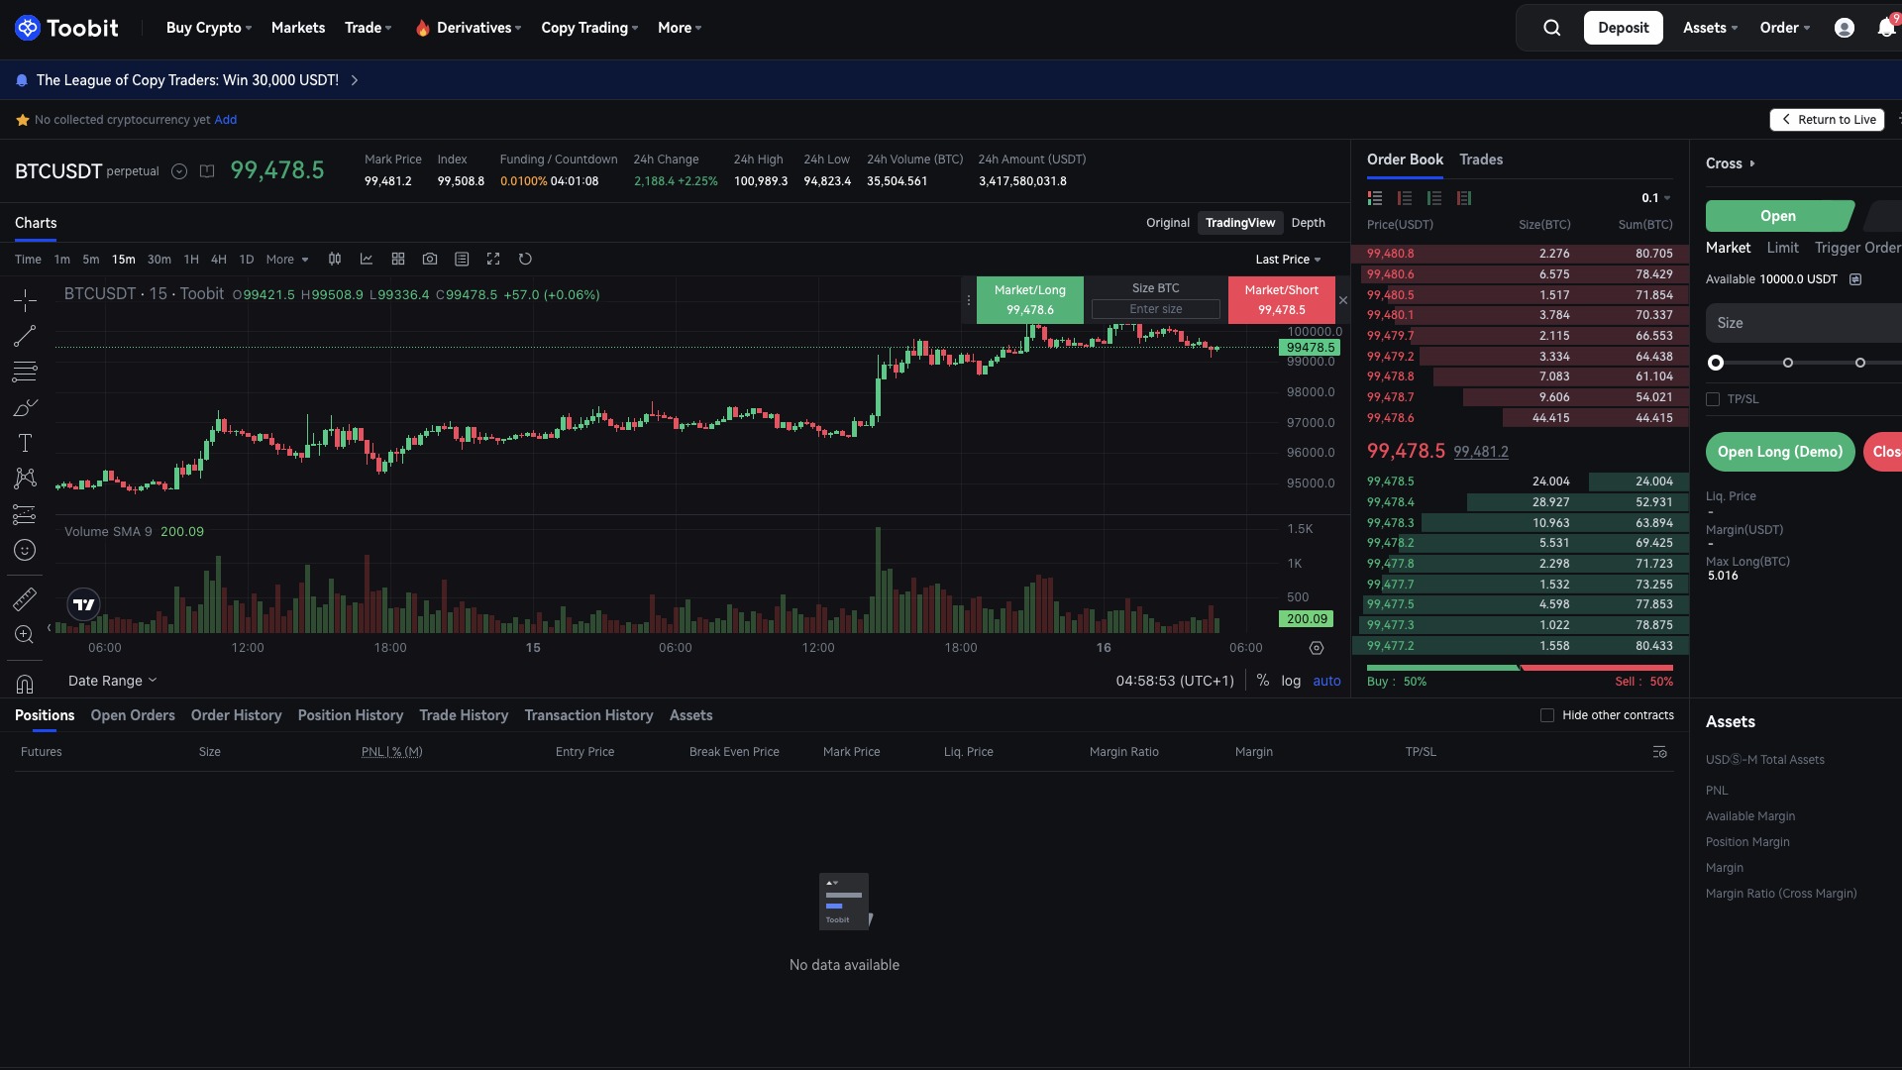Enable the TP/SL checkbox

[1713, 399]
